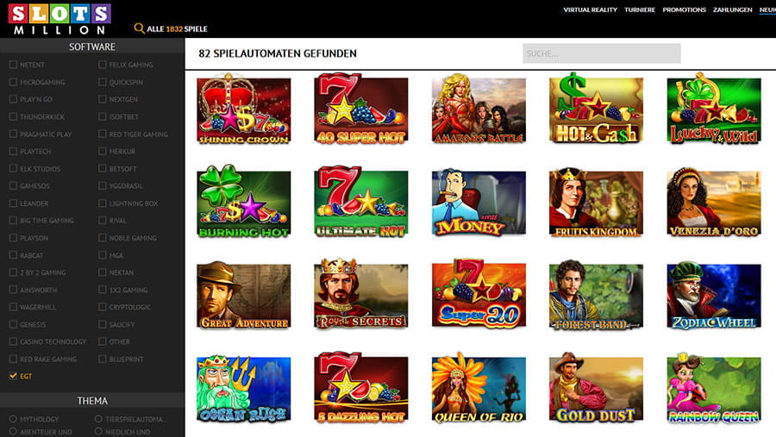Open the Gold Dust slot

tap(596, 388)
